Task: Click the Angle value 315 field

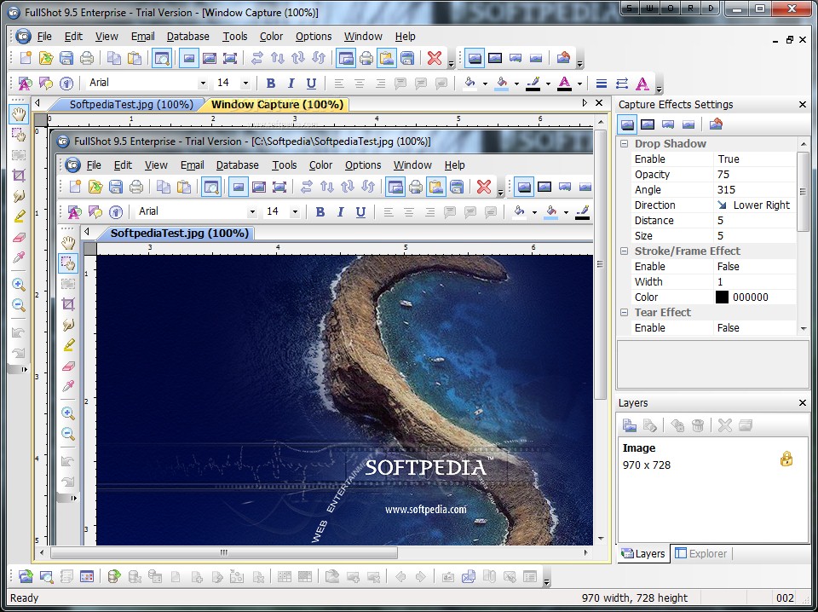Action: (x=754, y=190)
